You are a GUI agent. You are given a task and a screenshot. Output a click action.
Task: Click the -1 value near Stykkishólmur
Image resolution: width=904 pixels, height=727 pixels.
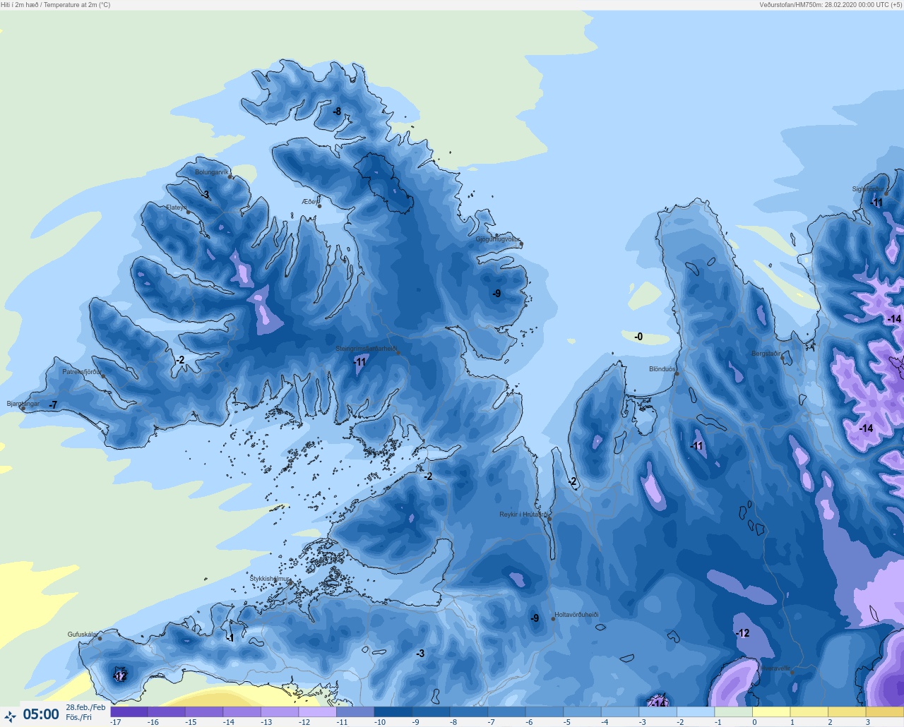230,638
